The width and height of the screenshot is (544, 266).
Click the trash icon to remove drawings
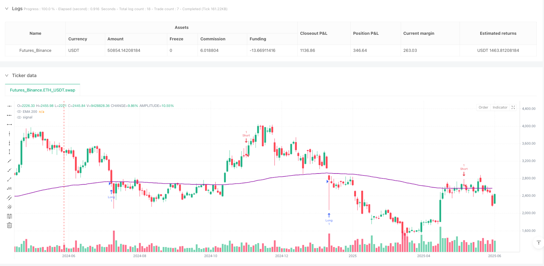[10, 225]
